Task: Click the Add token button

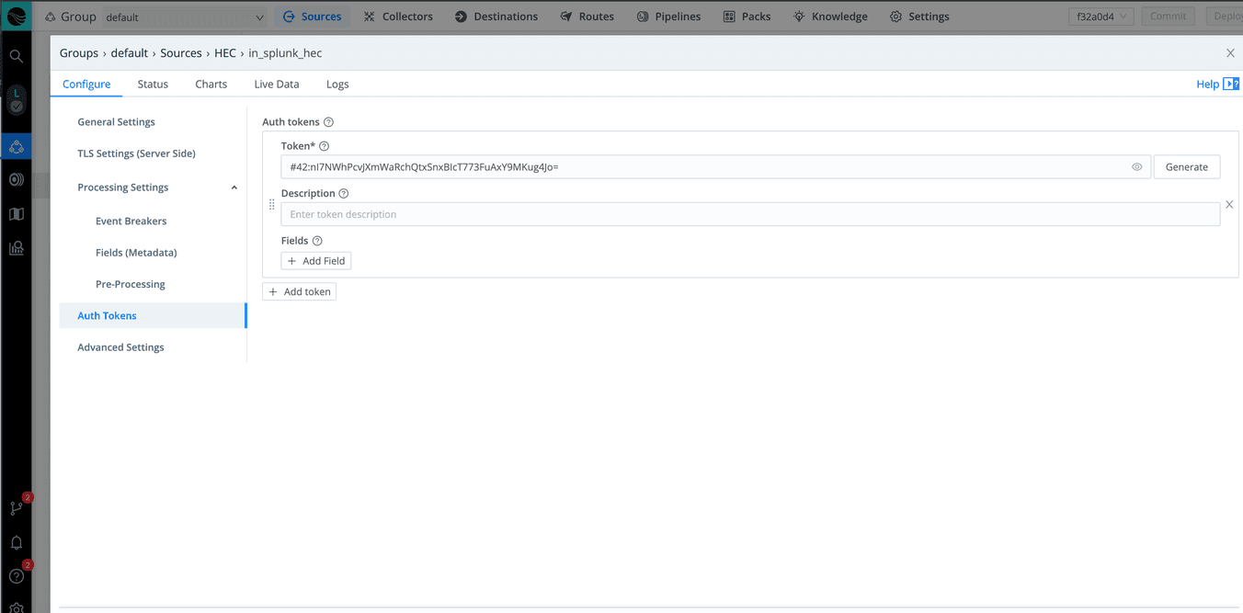Action: pyautogui.click(x=300, y=291)
